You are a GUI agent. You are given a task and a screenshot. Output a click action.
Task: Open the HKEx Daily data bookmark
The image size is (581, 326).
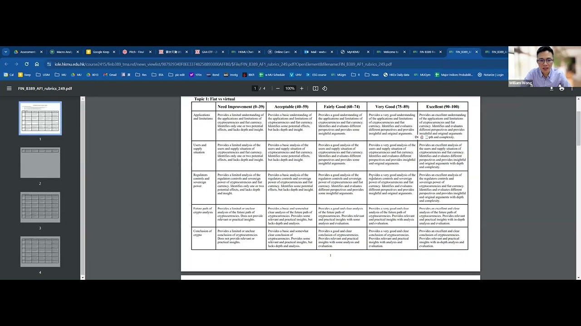point(396,75)
